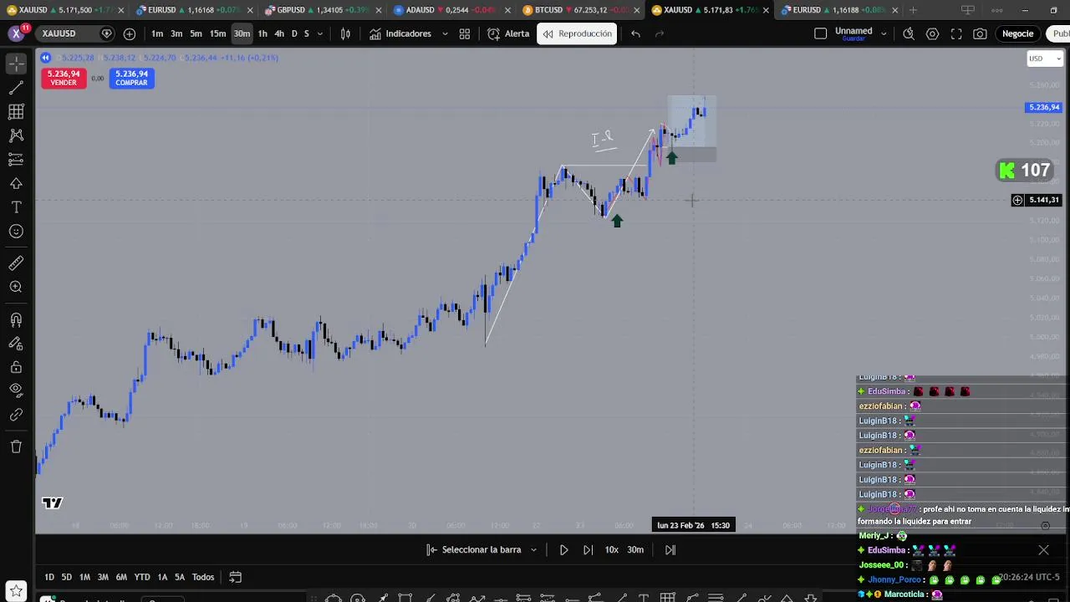Screen dimensions: 1070x602
Task: Play the bar replay
Action: (x=563, y=549)
